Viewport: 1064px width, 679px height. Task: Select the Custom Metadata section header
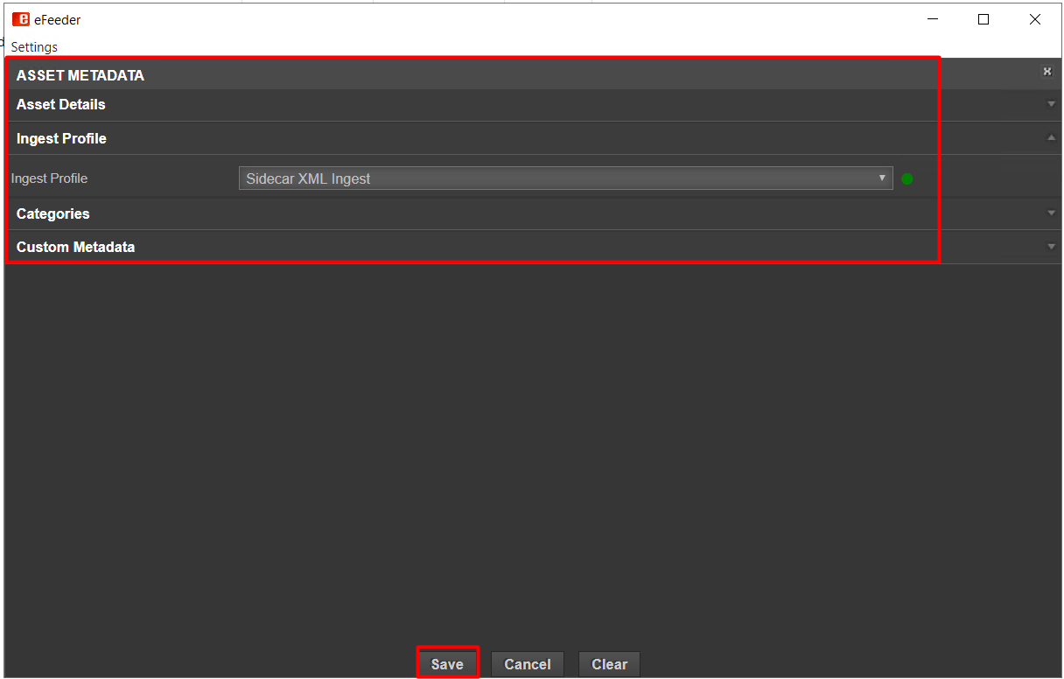(x=75, y=248)
